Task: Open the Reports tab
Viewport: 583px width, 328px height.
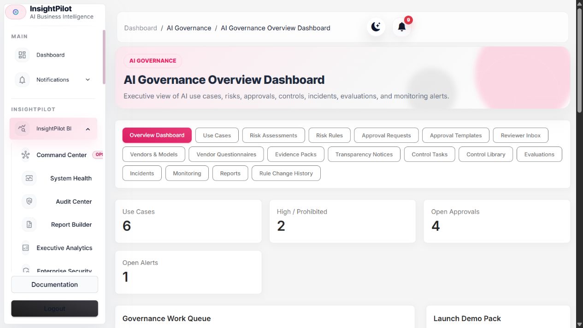Action: click(230, 173)
